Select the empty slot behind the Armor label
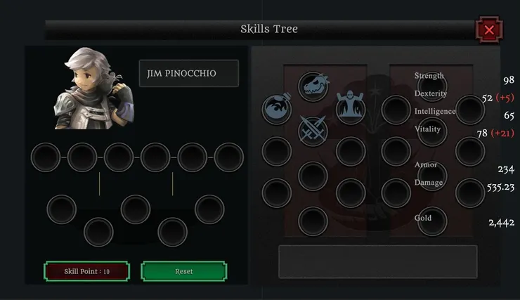The height and width of the screenshot is (300, 520). pos(431,176)
